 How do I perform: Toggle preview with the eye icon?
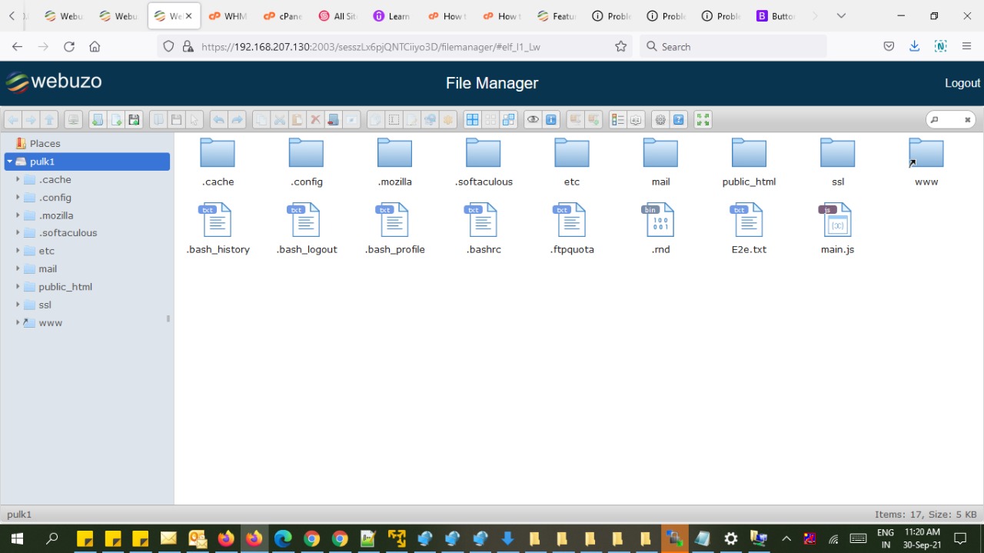[x=533, y=119]
